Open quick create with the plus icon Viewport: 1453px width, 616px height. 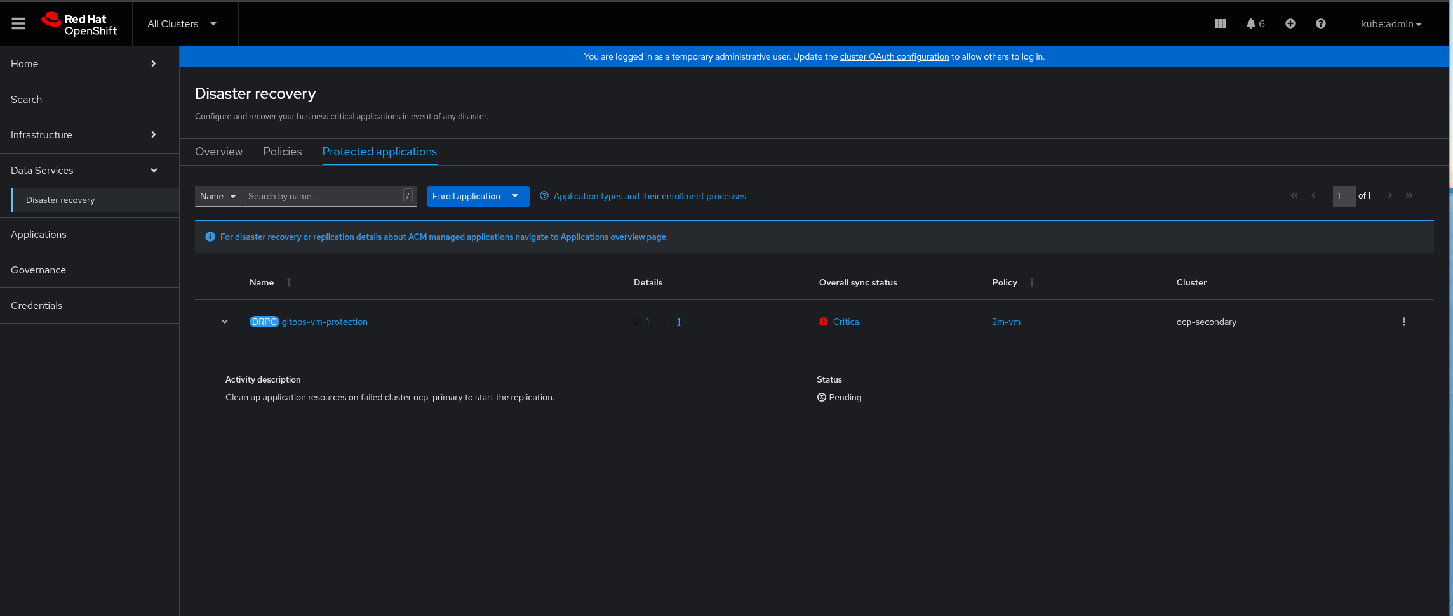[x=1290, y=23]
